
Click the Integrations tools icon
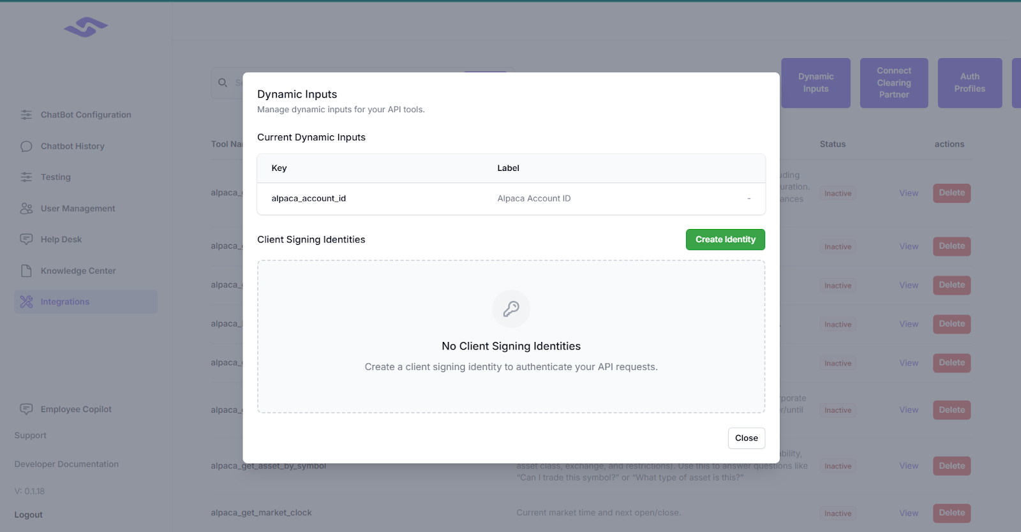click(x=26, y=302)
